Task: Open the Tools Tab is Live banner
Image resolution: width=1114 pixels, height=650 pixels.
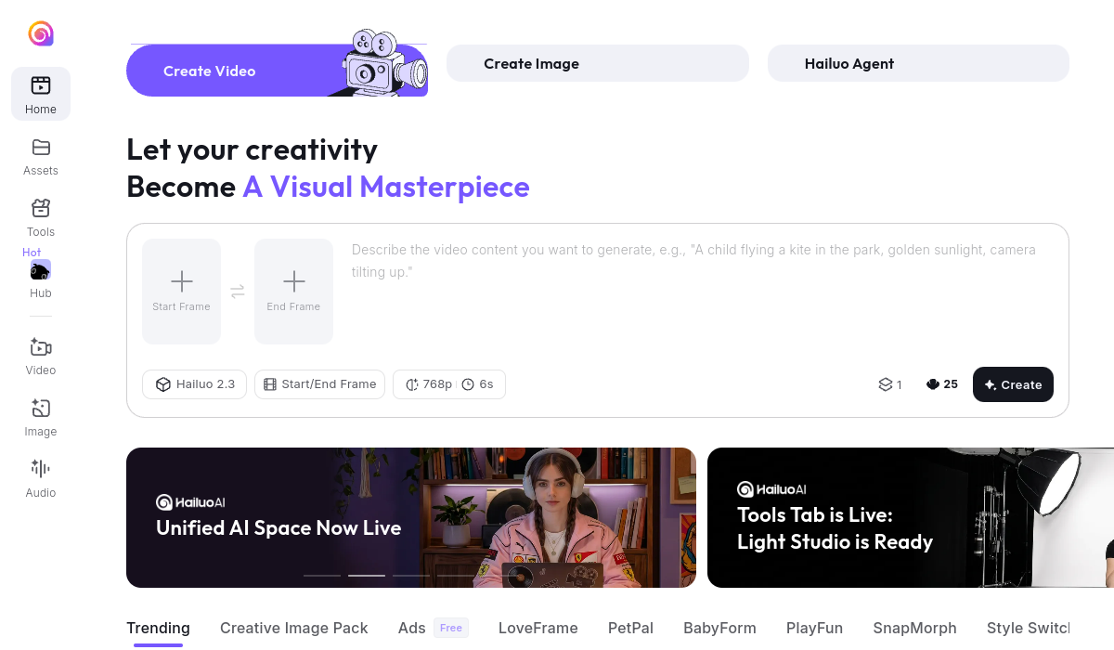Action: [x=911, y=517]
